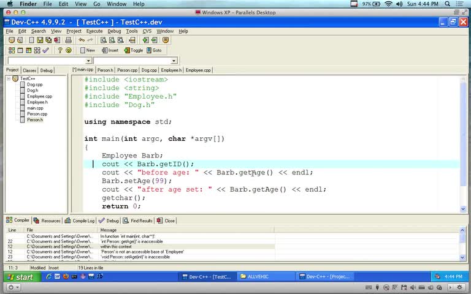471x294 pixels.
Task: Click the Firefox icon in Windows quick launch
Action: pyautogui.click(x=66, y=276)
